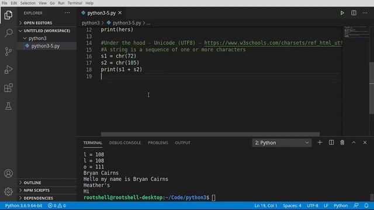Viewport: 374px width, 210px height.
Task: Open the Accounts menu icon
Action: 8,173
